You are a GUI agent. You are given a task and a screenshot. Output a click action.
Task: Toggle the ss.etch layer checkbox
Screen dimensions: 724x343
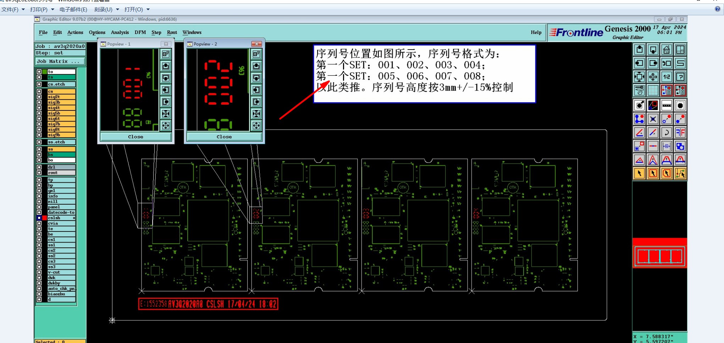39,142
